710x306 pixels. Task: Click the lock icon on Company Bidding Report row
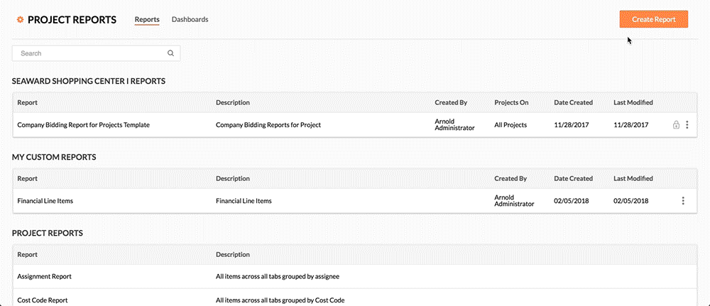676,125
